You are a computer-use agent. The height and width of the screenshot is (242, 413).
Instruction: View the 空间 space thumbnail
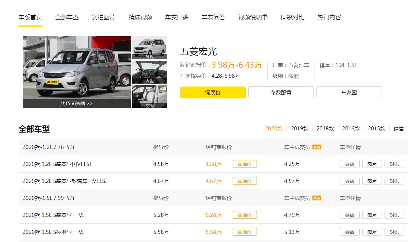pos(150,97)
